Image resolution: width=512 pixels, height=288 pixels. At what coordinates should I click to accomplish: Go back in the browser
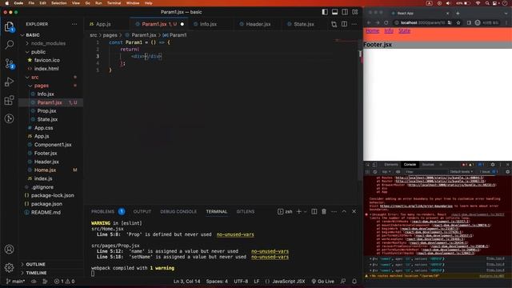coord(369,22)
